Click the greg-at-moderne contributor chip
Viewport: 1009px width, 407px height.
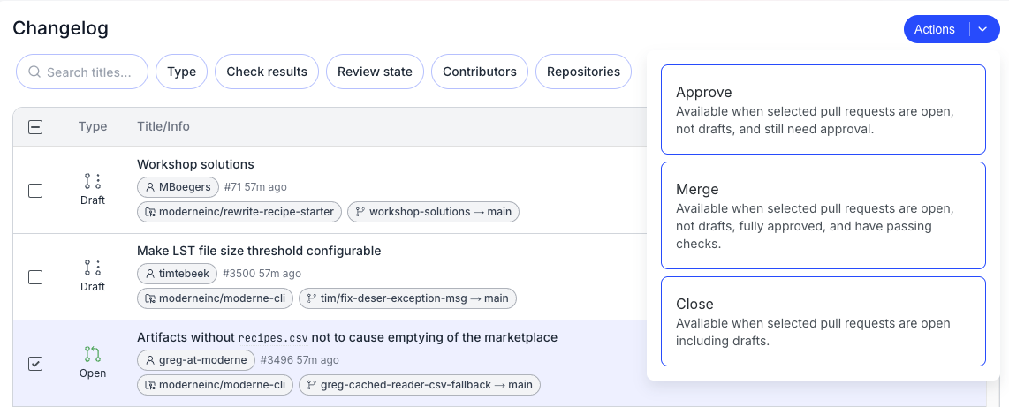[x=196, y=360]
